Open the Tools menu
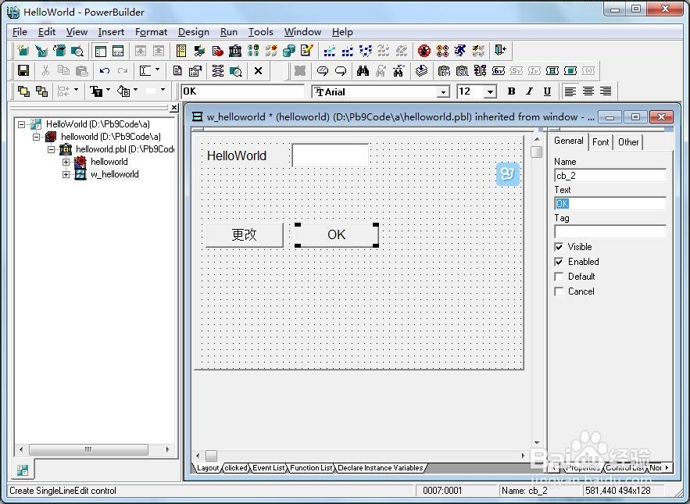The image size is (690, 504). (x=260, y=32)
